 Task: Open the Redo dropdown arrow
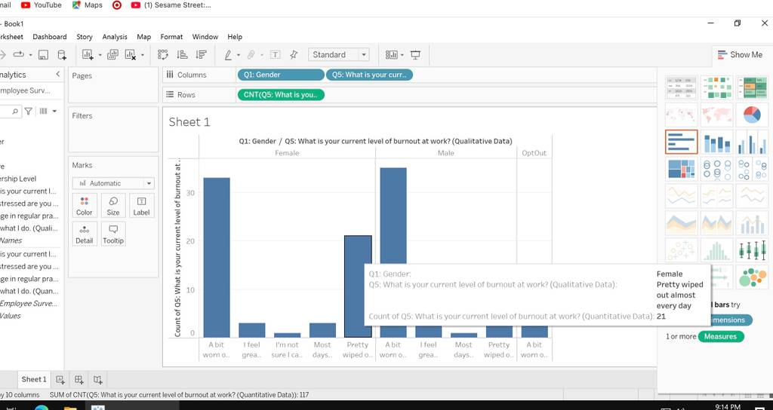[x=30, y=54]
